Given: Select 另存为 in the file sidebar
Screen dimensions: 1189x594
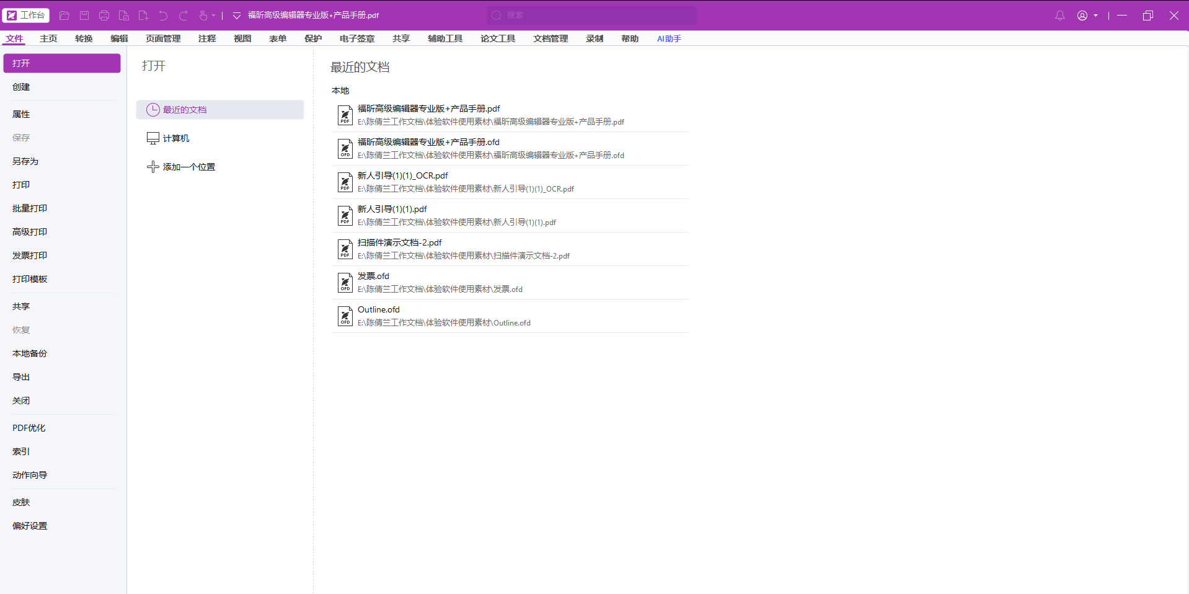Looking at the screenshot, I should click(x=25, y=161).
